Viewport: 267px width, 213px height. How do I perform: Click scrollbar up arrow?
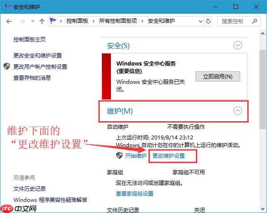(x=263, y=33)
